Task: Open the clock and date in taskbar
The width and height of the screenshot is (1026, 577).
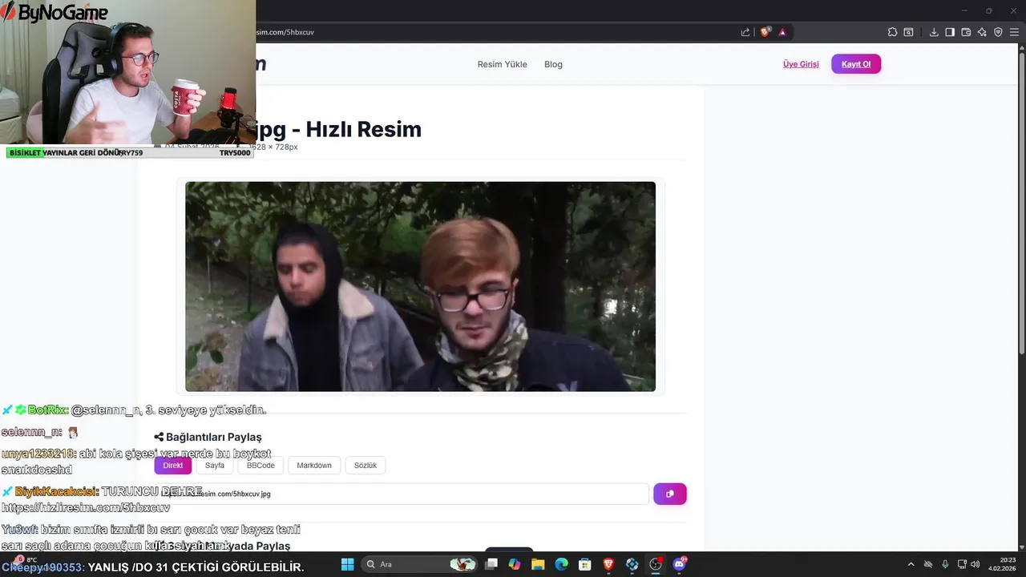Action: pos(1003,564)
